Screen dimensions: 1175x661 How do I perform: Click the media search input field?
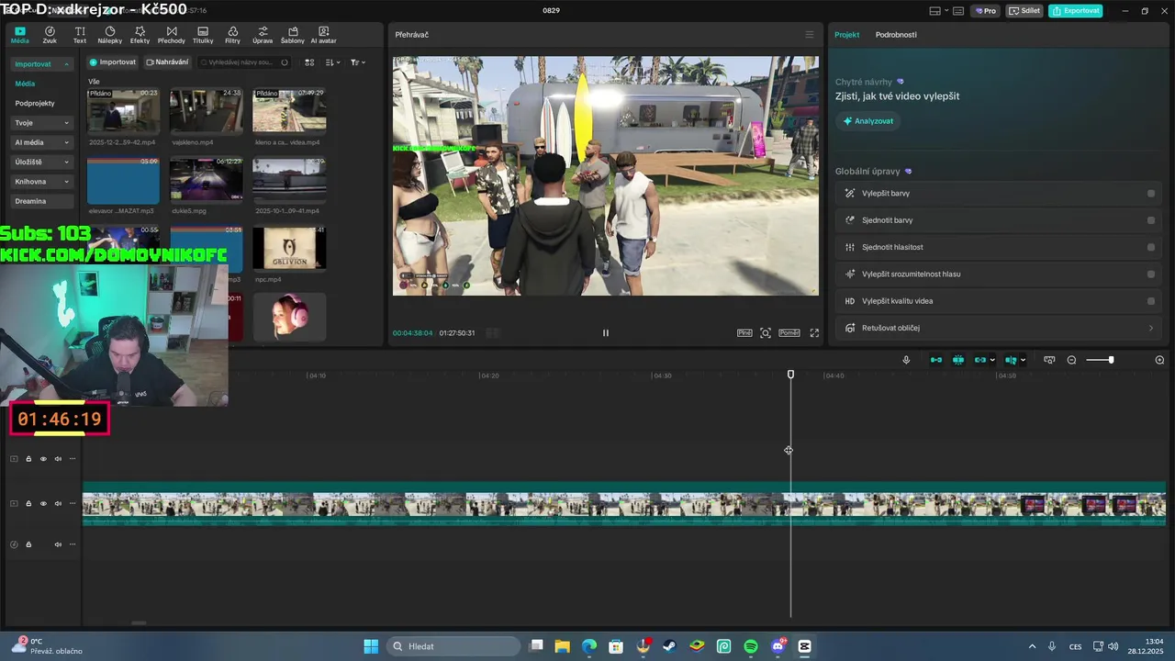(242, 62)
